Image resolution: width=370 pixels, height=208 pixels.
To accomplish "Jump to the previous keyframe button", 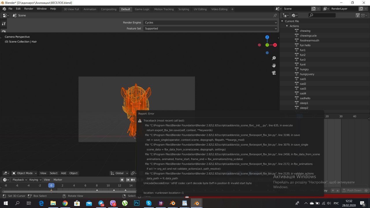I will pyautogui.click(x=133, y=180).
